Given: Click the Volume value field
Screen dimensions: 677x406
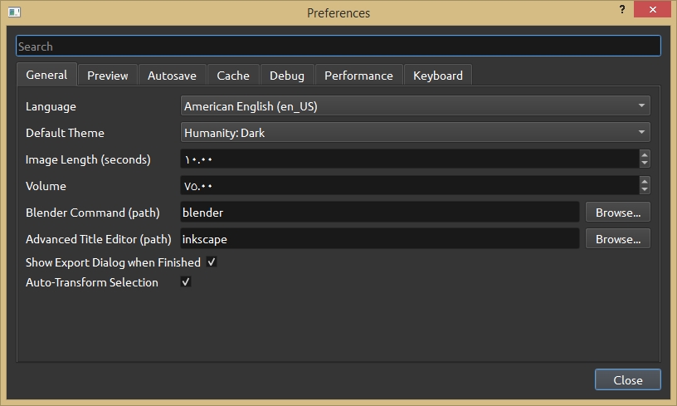Looking at the screenshot, I should (409, 185).
